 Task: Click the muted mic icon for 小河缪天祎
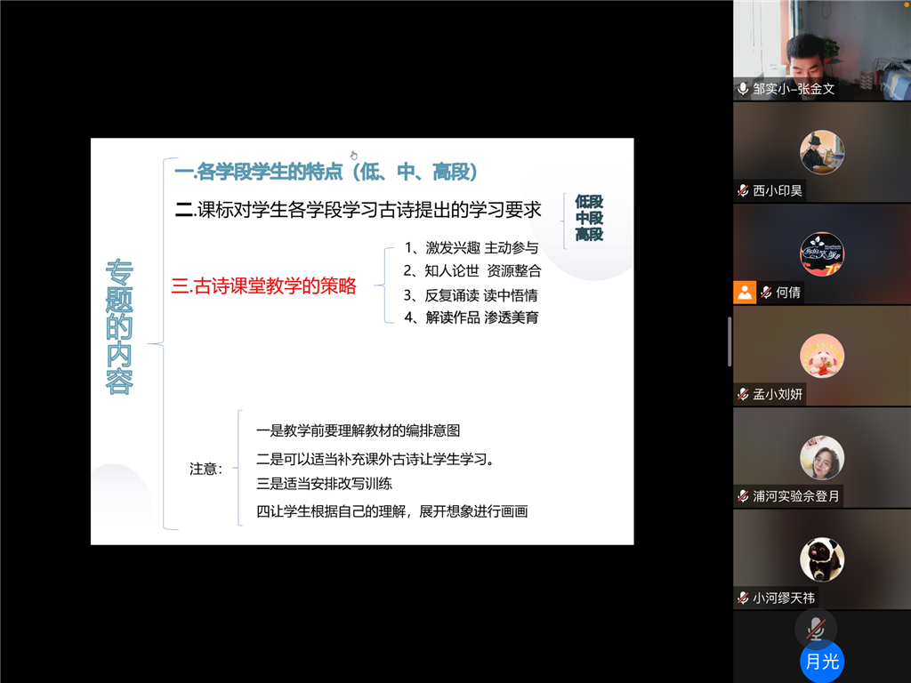743,598
